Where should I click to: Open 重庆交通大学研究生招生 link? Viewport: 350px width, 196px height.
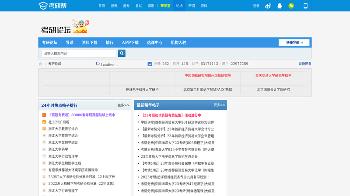pyautogui.click(x=273, y=75)
